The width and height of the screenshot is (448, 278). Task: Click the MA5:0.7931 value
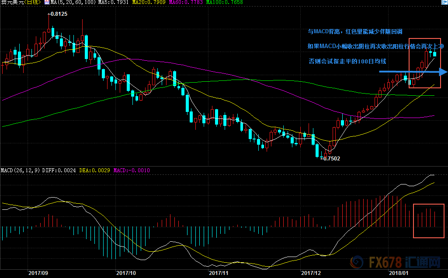[x=114, y=2]
